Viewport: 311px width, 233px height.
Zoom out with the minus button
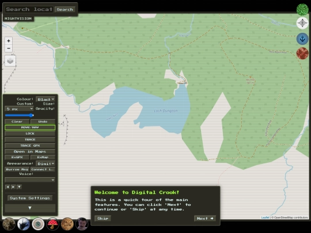[x=9, y=48]
